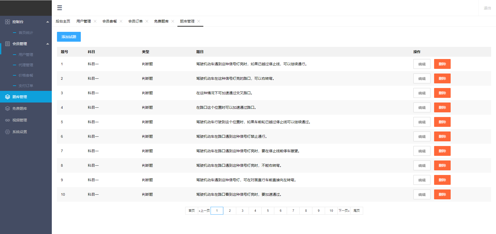Collapse the 会员管理 submenu arrow
The width and height of the screenshot is (496, 234).
(48, 44)
